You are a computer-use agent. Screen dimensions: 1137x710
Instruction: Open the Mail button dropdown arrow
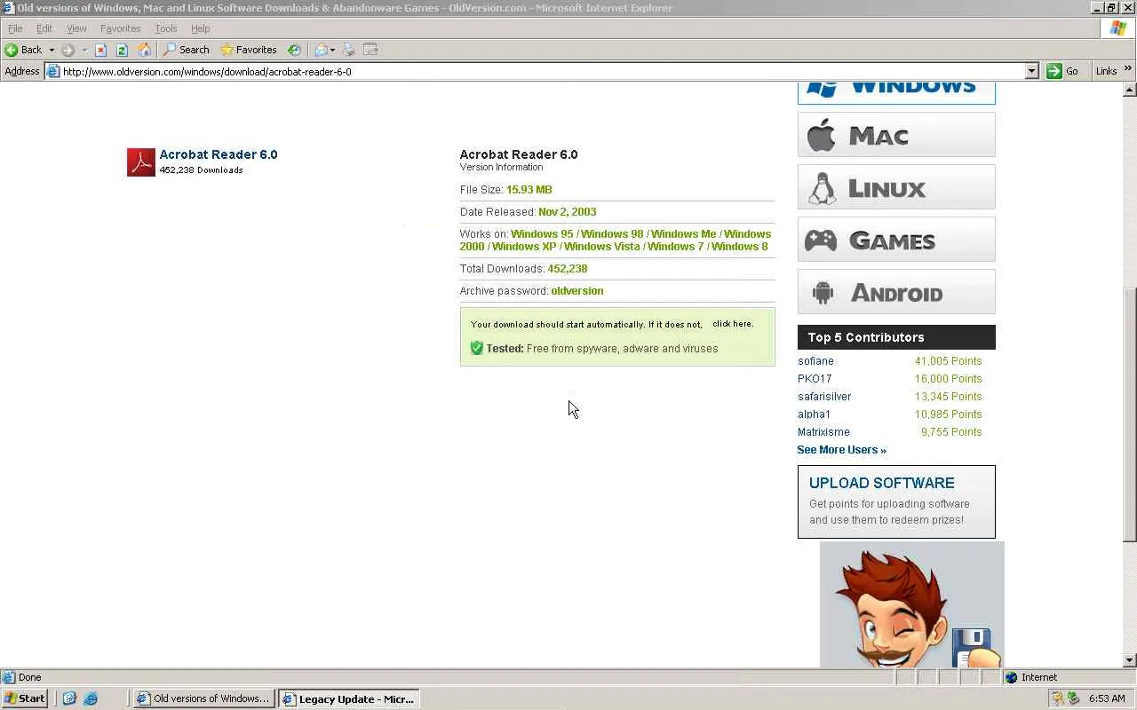332,50
